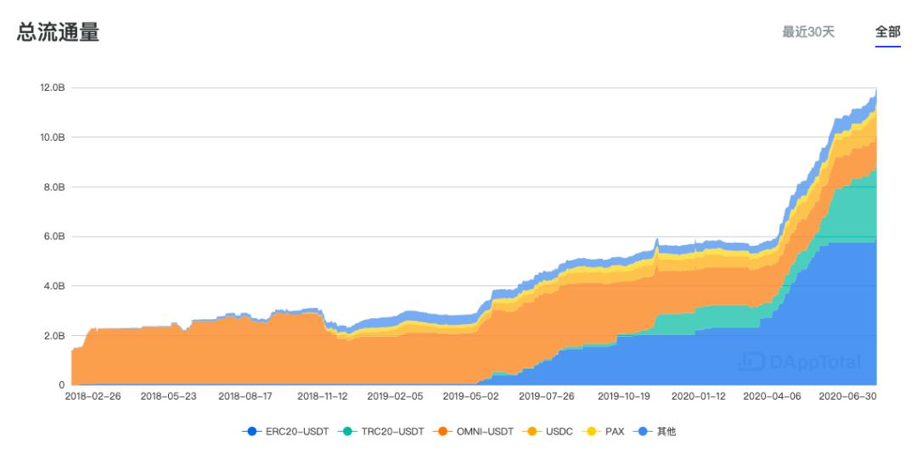Click the DAppTotal watermark logo
The image size is (917, 459).
[x=751, y=361]
